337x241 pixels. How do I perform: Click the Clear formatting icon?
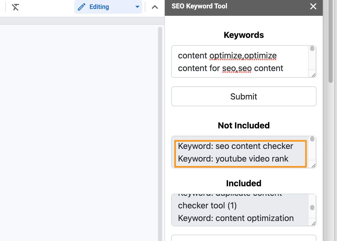click(x=16, y=7)
